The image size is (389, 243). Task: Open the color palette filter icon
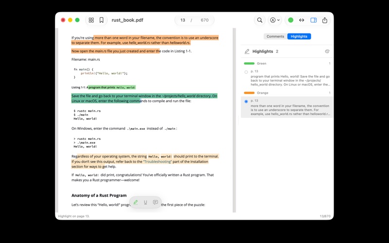coord(327,52)
